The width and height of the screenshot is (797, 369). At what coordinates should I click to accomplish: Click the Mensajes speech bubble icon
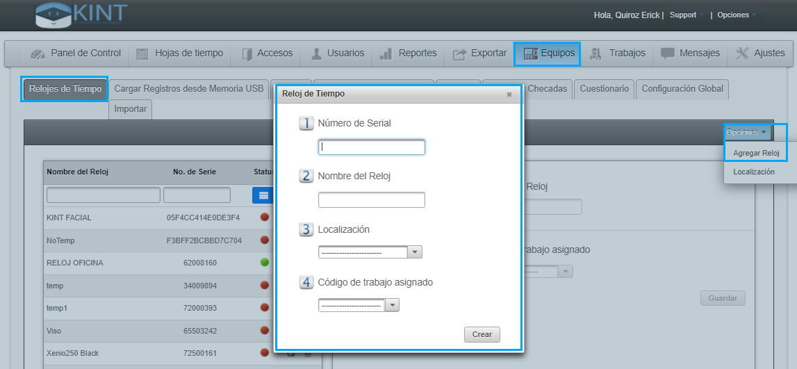click(668, 54)
